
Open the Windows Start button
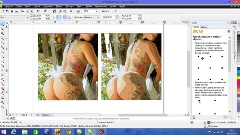pyautogui.click(x=4, y=132)
